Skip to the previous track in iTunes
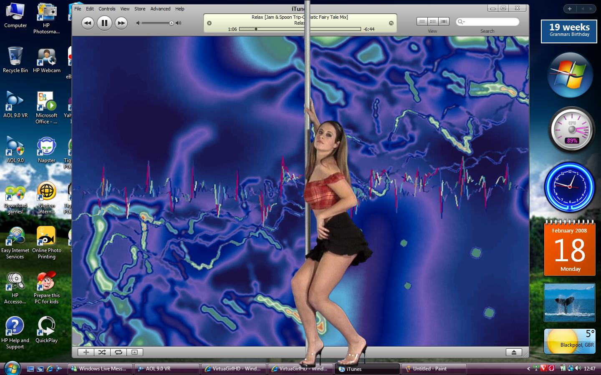Viewport: 601px width, 375px height. click(x=87, y=23)
